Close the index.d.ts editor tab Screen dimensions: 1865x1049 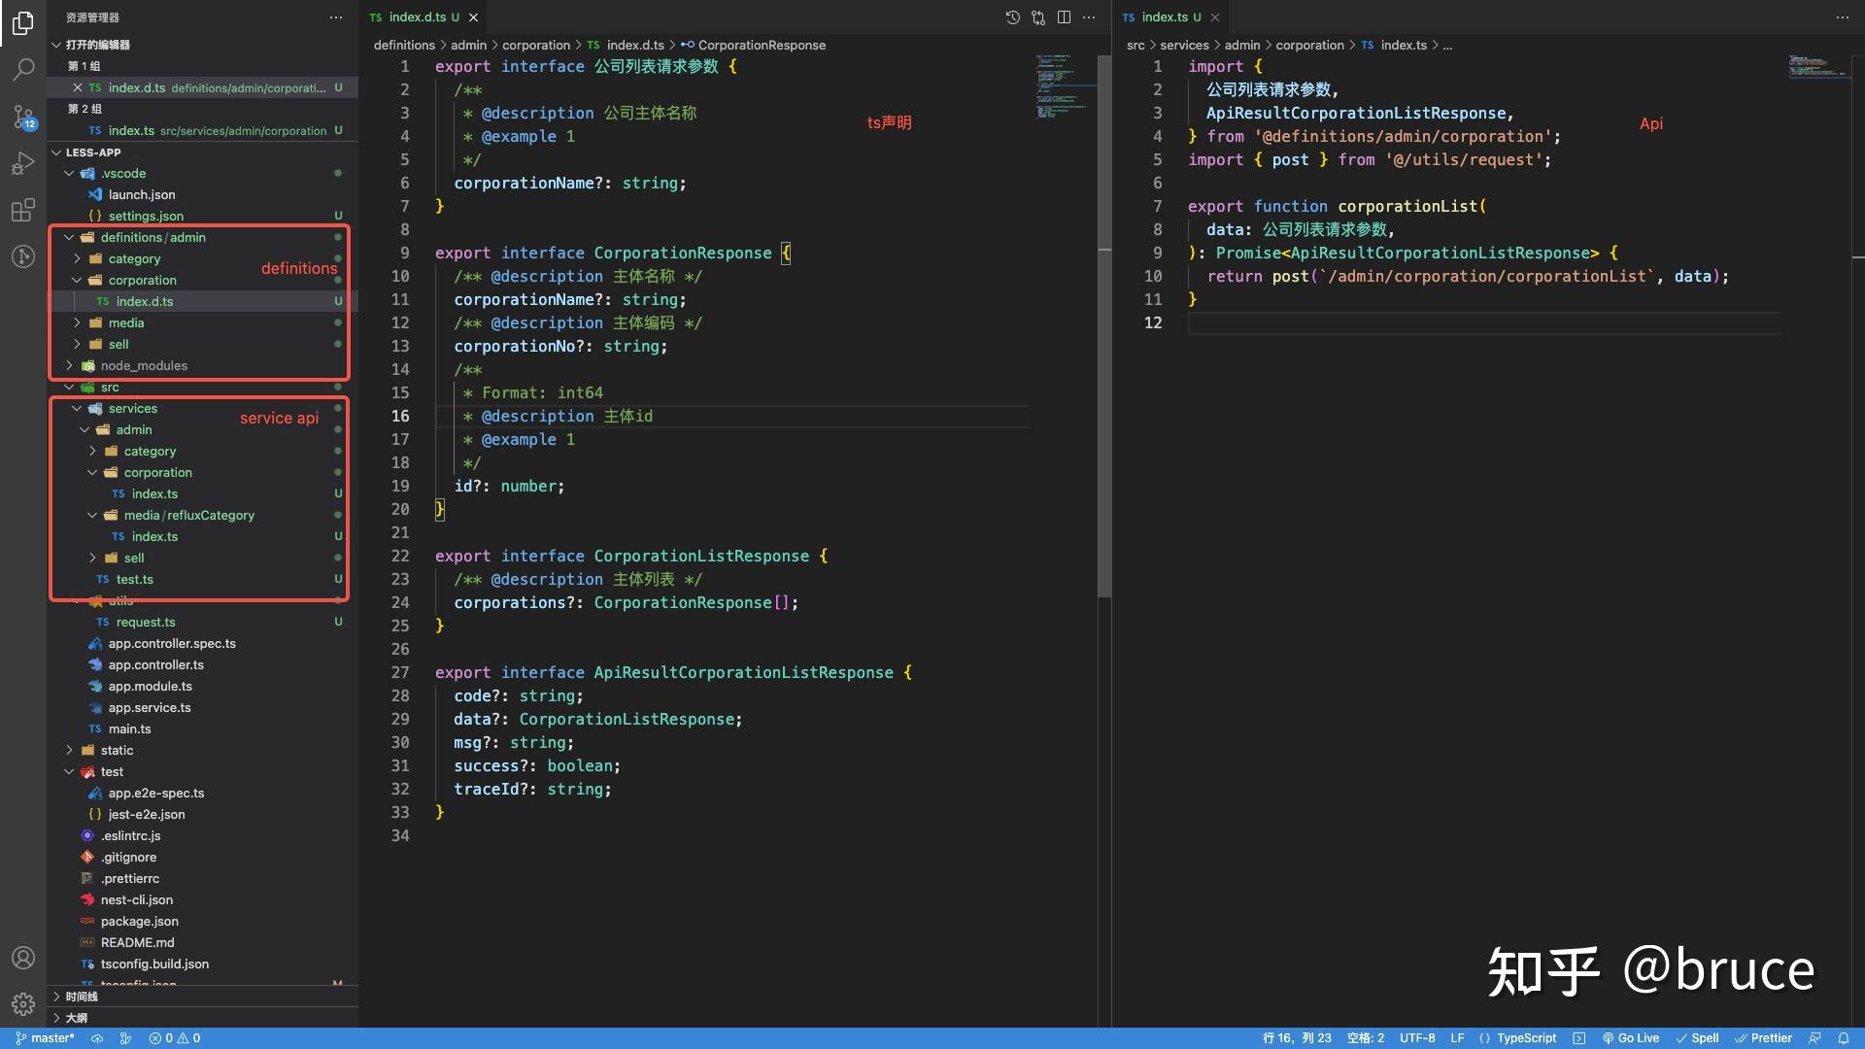[474, 17]
